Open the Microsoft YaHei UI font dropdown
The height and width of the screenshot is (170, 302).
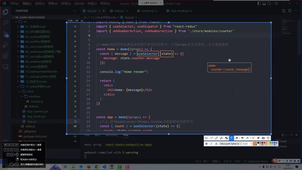(x=231, y=144)
